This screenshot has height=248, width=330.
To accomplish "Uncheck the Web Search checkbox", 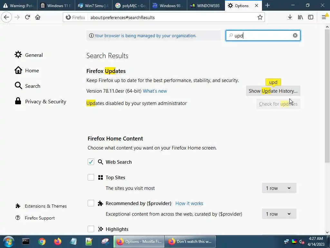I will [x=91, y=162].
